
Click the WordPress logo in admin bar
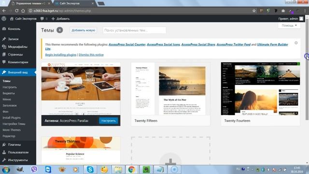(x=4, y=19)
